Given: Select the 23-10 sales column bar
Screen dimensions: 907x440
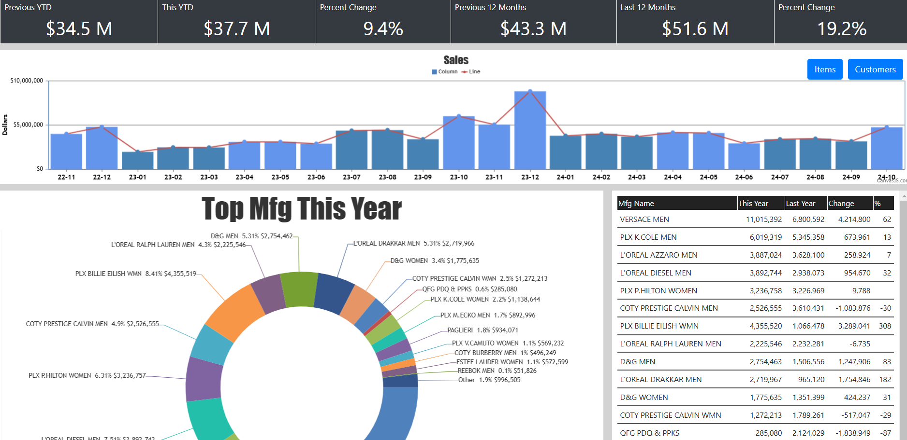Looking at the screenshot, I should [x=459, y=143].
